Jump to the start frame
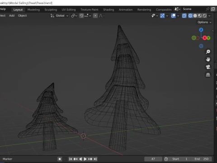This screenshot has height=163, width=217. [71, 159]
